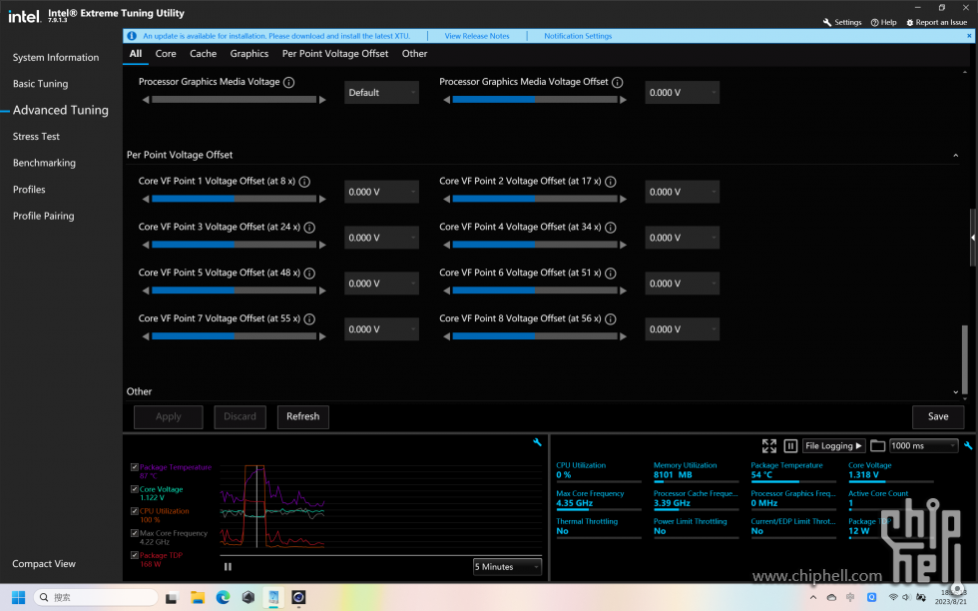978x611 pixels.
Task: Adjust Core VF Point 2 voltage offset slider
Action: 535,199
